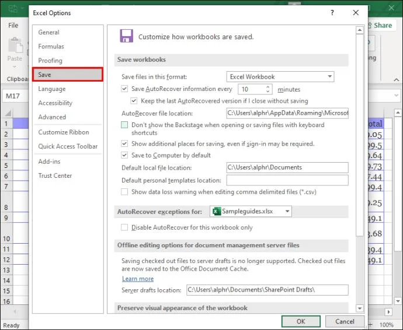Open the File tab in Excel
The image size is (403, 330).
[x=13, y=26]
